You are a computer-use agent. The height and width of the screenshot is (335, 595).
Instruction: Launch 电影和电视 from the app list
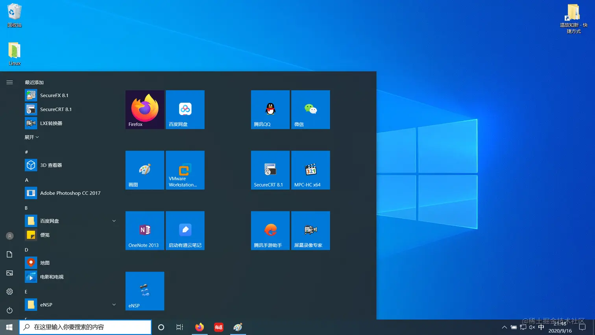pyautogui.click(x=71, y=277)
